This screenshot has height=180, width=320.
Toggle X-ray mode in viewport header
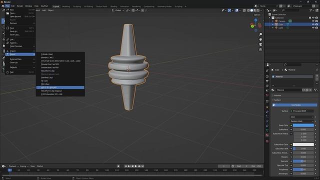[244, 10]
